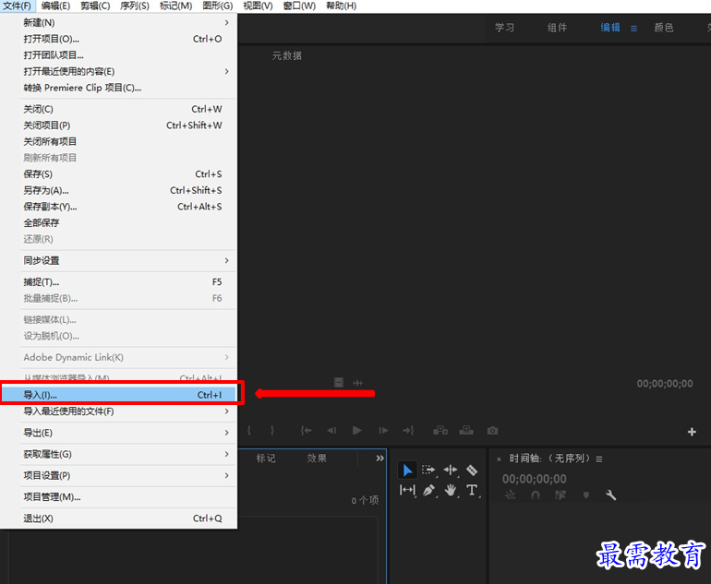Select the Type tool

[x=472, y=490]
